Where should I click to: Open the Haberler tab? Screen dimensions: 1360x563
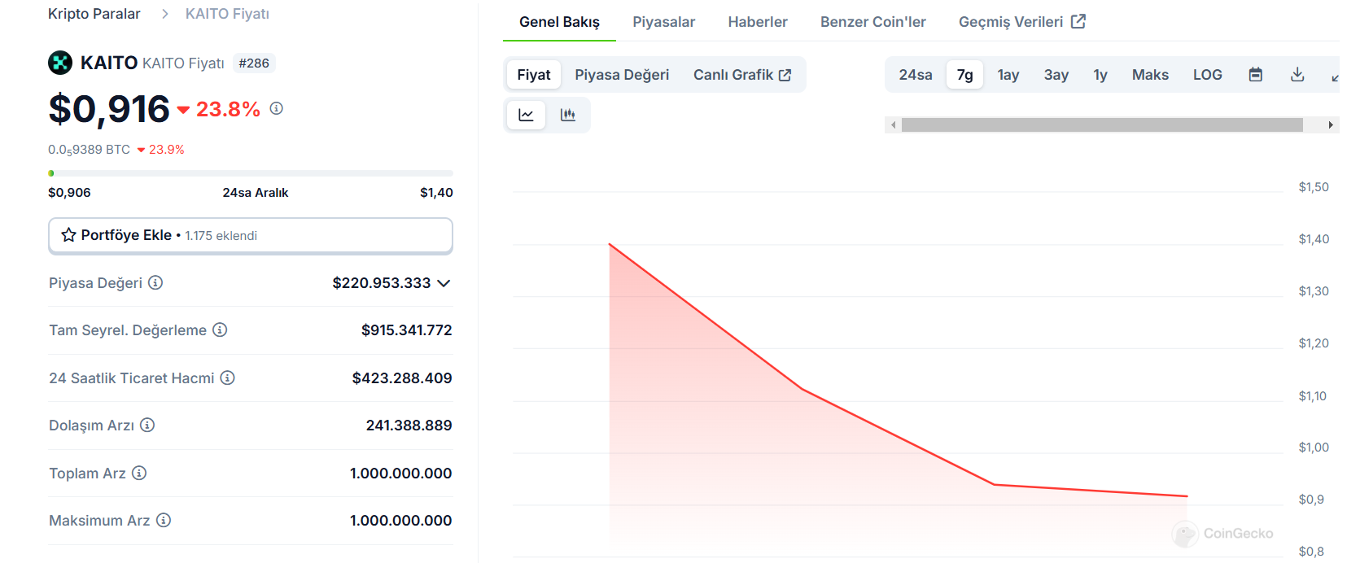tap(758, 22)
